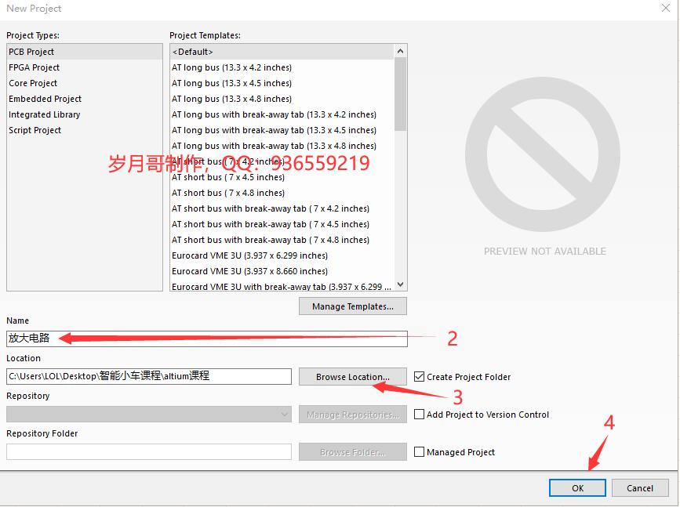Toggle Create Project Folder checkbox
The image size is (680, 507).
click(x=419, y=377)
